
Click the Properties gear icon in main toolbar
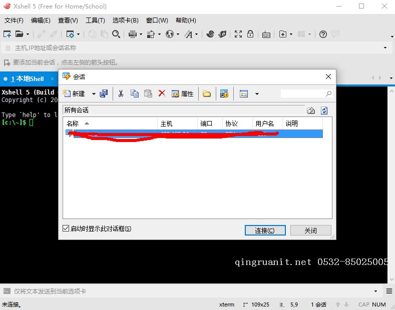coord(70,34)
